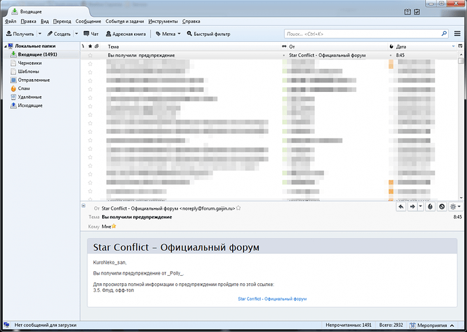
Task: Click the magnifier icon in the search box
Action: pos(444,34)
